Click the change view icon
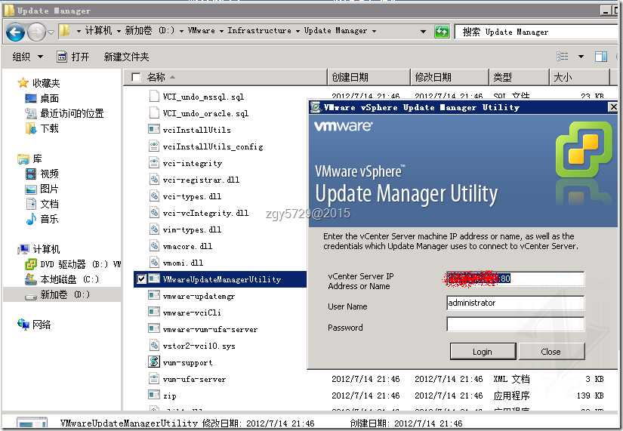The image size is (623, 431). click(562, 57)
